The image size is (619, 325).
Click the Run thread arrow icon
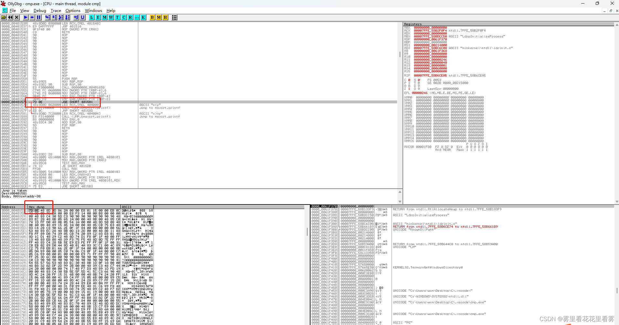[x=32, y=17]
